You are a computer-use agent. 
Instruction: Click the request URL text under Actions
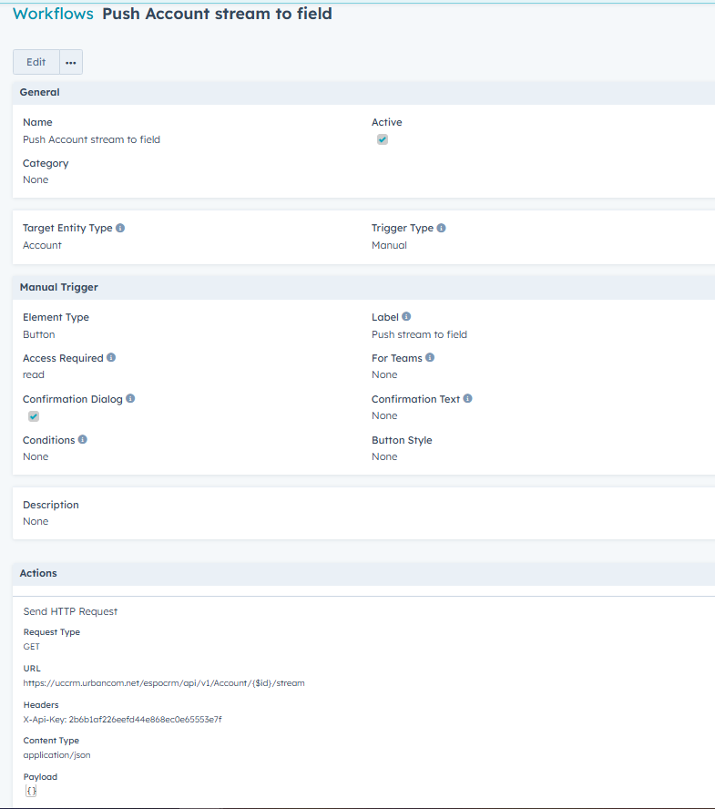pos(164,682)
